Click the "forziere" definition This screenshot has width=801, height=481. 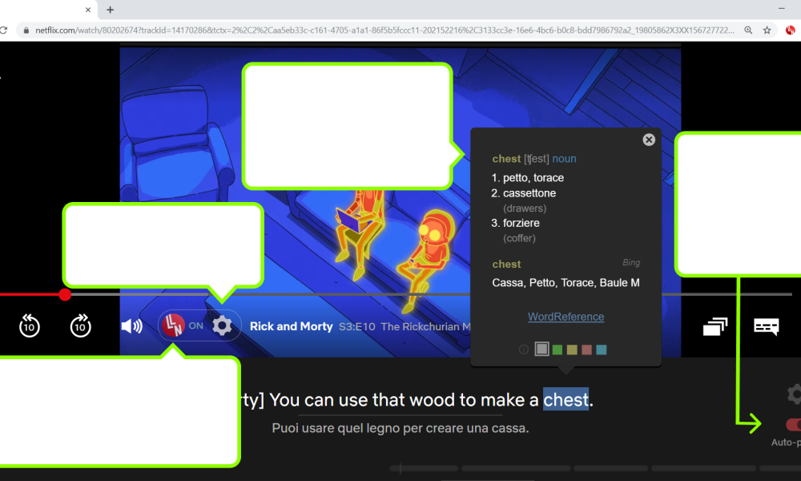521,223
